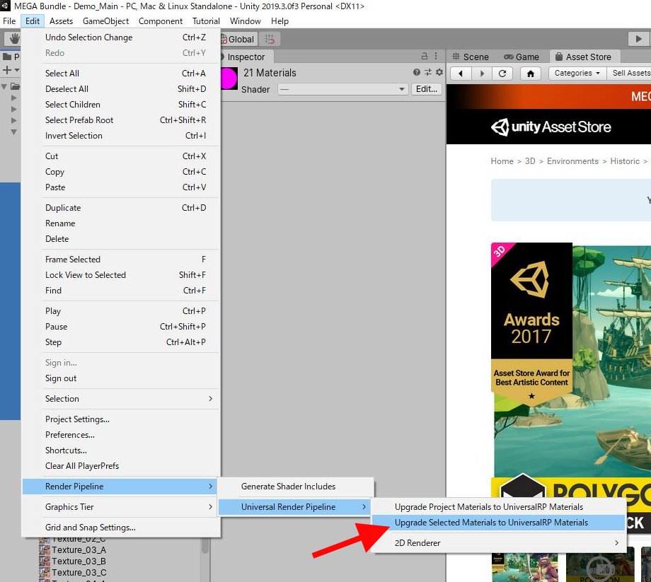651x582 pixels.
Task: Open the Shader dropdown
Action: pyautogui.click(x=342, y=89)
